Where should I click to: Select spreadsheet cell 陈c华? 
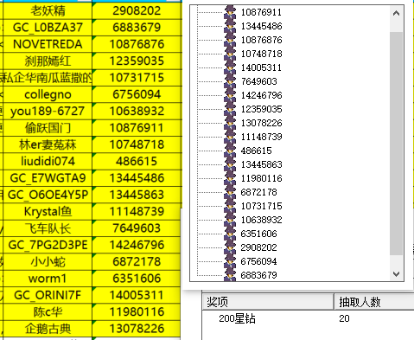(x=48, y=311)
